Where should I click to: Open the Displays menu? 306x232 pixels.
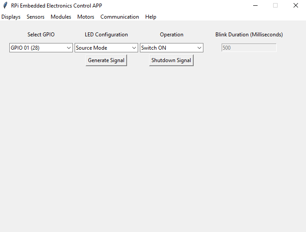coord(11,17)
